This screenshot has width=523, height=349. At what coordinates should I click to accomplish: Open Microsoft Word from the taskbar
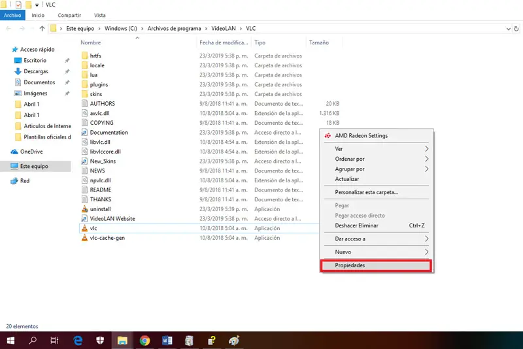[x=167, y=341]
